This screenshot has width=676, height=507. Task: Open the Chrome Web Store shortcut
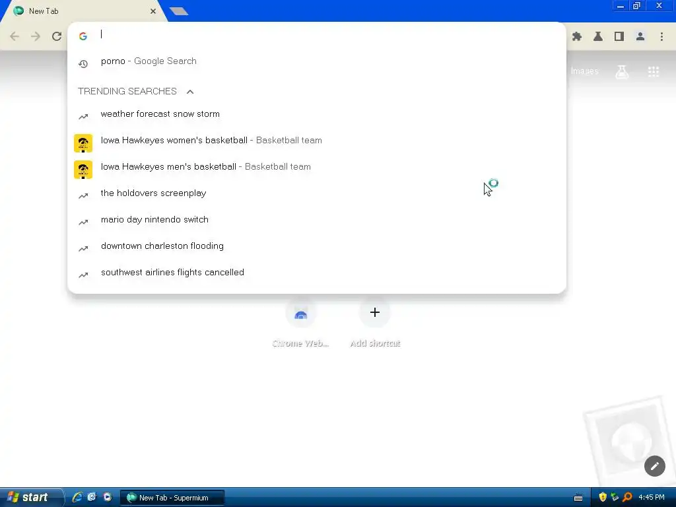click(x=301, y=324)
